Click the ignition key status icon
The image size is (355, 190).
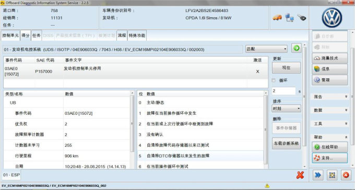pos(302,17)
